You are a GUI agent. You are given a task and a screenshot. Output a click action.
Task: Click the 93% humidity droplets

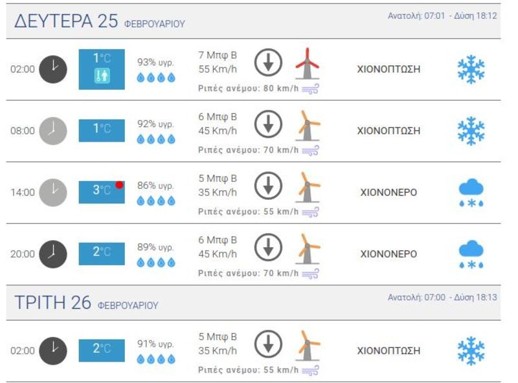click(156, 78)
